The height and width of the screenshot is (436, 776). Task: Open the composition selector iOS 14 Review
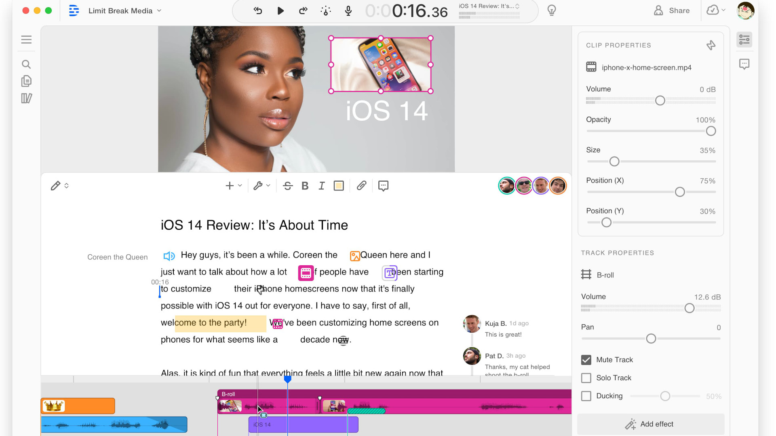pyautogui.click(x=489, y=6)
